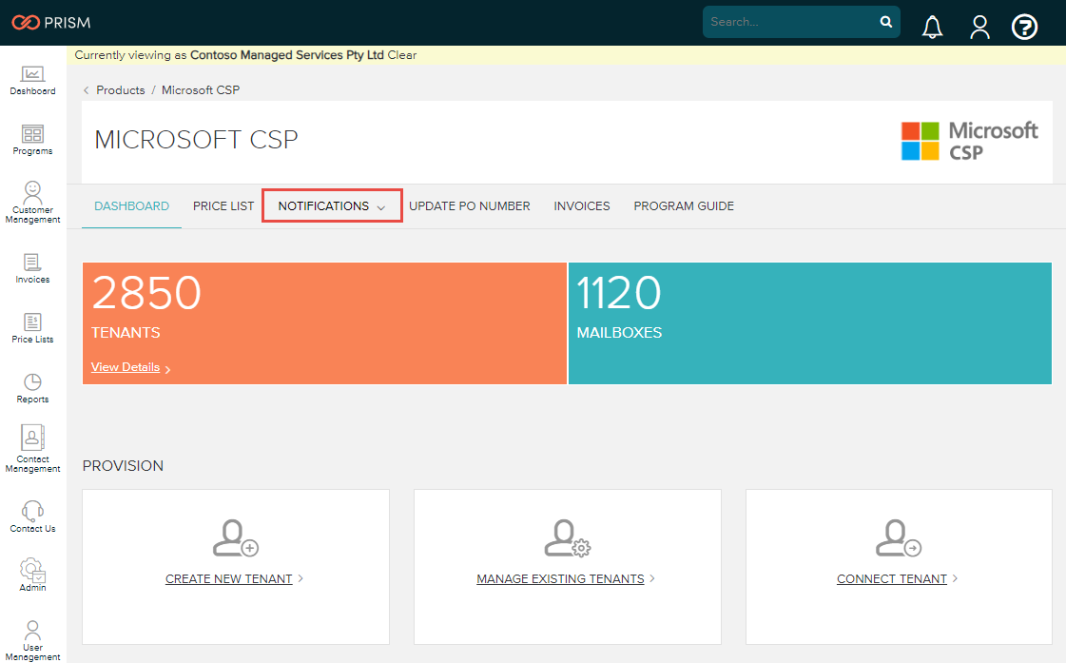Open User Management in the sidebar
Screen dimensions: 1066x663
(x=32, y=640)
